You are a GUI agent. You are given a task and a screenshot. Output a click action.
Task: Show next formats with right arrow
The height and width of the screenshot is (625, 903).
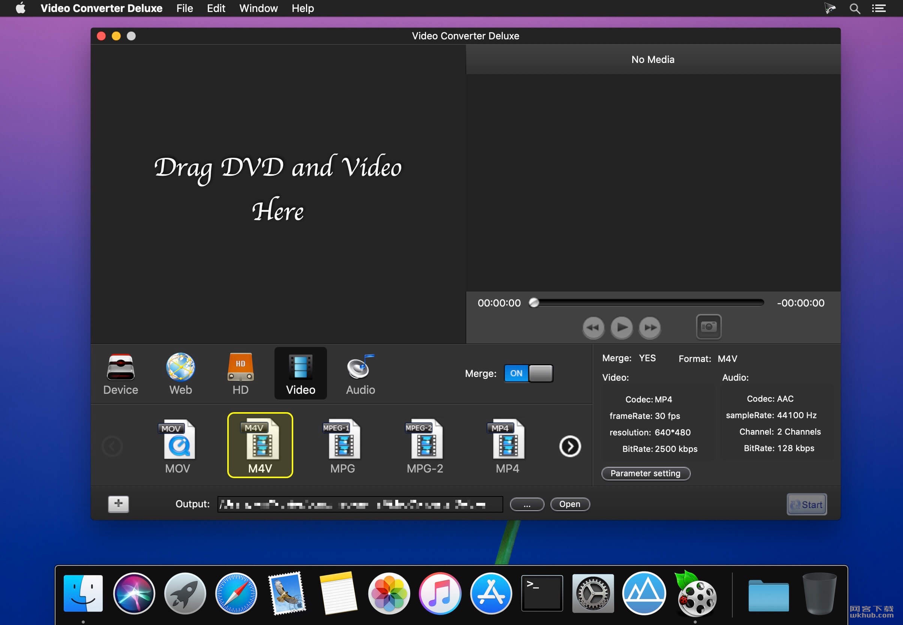pyautogui.click(x=570, y=446)
